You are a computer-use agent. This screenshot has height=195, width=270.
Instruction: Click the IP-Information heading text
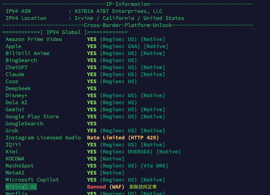pyautogui.click(x=128, y=4)
